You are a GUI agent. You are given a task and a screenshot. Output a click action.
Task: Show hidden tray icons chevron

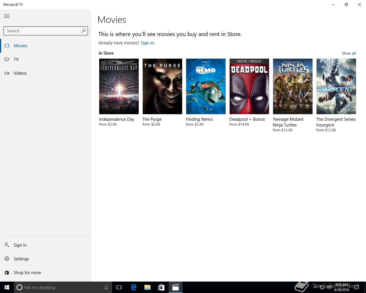pyautogui.click(x=315, y=287)
